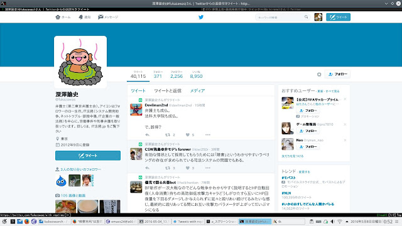Open the 105 画像と動画 link
The height and width of the screenshot is (226, 402).
[x=73, y=195]
